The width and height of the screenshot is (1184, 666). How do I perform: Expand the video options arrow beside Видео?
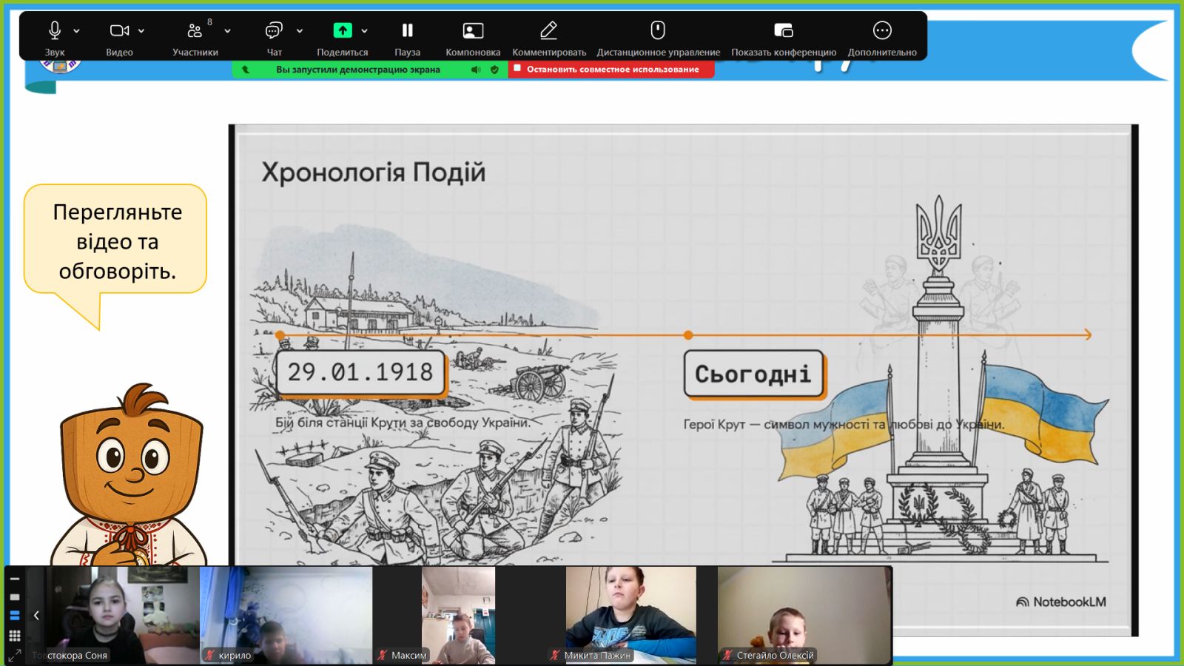pos(141,31)
